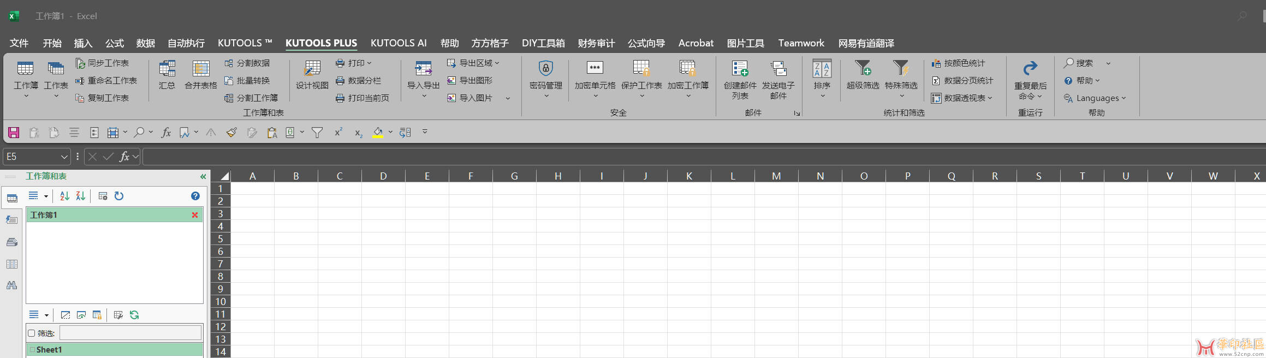Click the 筛选 filter text field
The height and width of the screenshot is (358, 1266).
click(130, 333)
